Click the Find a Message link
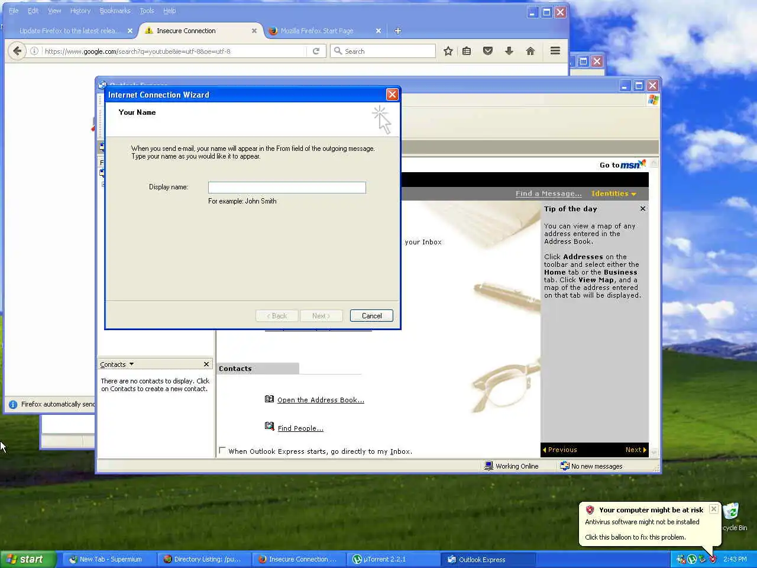 [548, 193]
